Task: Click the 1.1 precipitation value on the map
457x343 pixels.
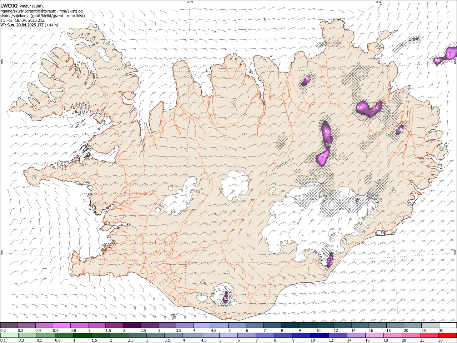Action: [450, 55]
